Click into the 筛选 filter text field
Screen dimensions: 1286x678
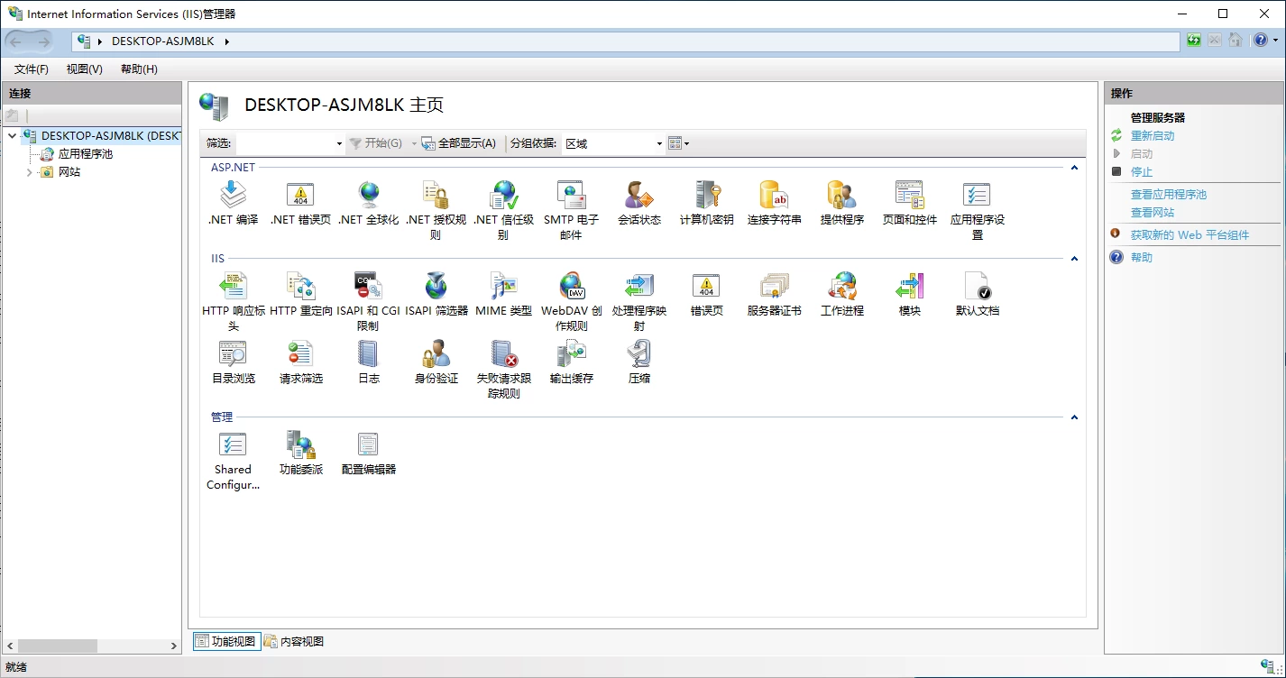pos(284,143)
